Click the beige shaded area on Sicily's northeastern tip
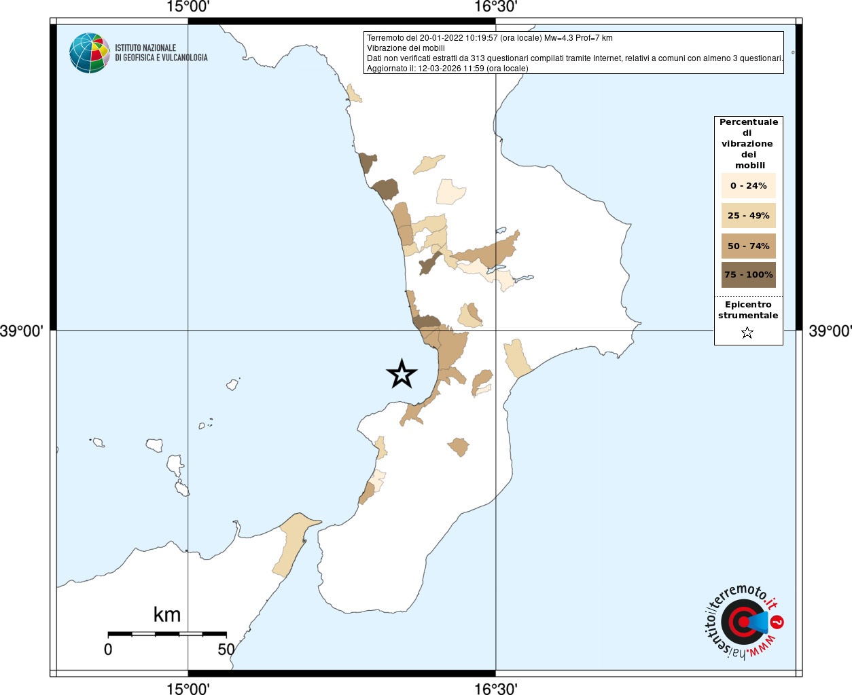Screen dimensions: 852x695 click(x=294, y=543)
